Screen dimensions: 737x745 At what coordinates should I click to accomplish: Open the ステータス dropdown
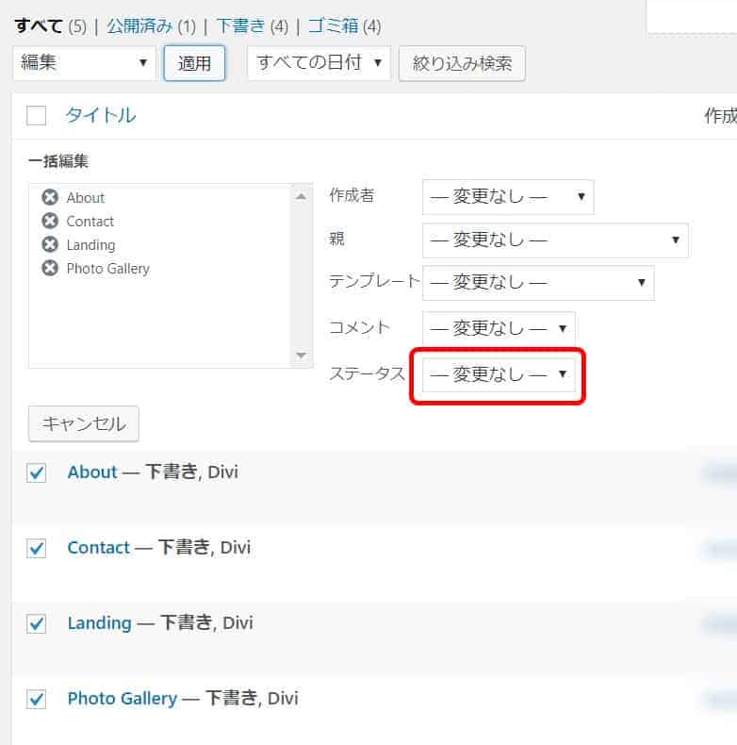point(499,374)
